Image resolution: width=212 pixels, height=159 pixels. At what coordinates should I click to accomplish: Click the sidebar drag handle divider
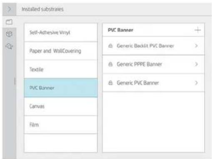[x=15, y=81]
